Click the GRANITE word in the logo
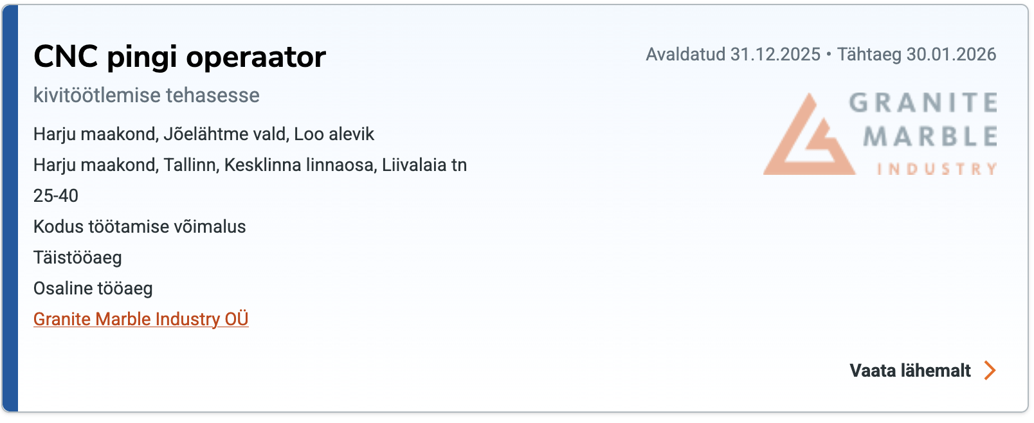 (x=923, y=103)
